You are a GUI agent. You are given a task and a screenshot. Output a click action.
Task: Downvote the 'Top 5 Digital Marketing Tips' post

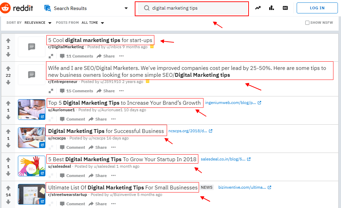coord(8,117)
